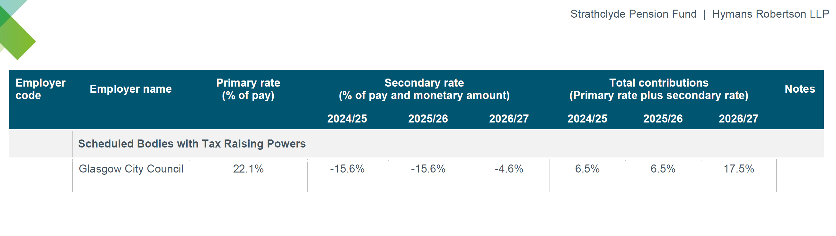Select the Scheduled Bodies with Tax Raising Powers row
The height and width of the screenshot is (236, 836).
coord(192,144)
